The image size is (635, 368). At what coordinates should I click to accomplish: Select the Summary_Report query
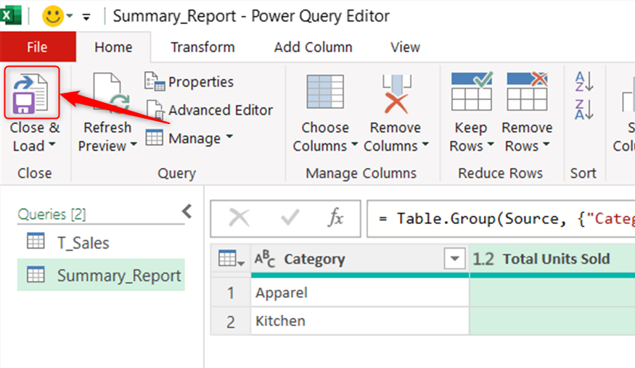(x=101, y=275)
